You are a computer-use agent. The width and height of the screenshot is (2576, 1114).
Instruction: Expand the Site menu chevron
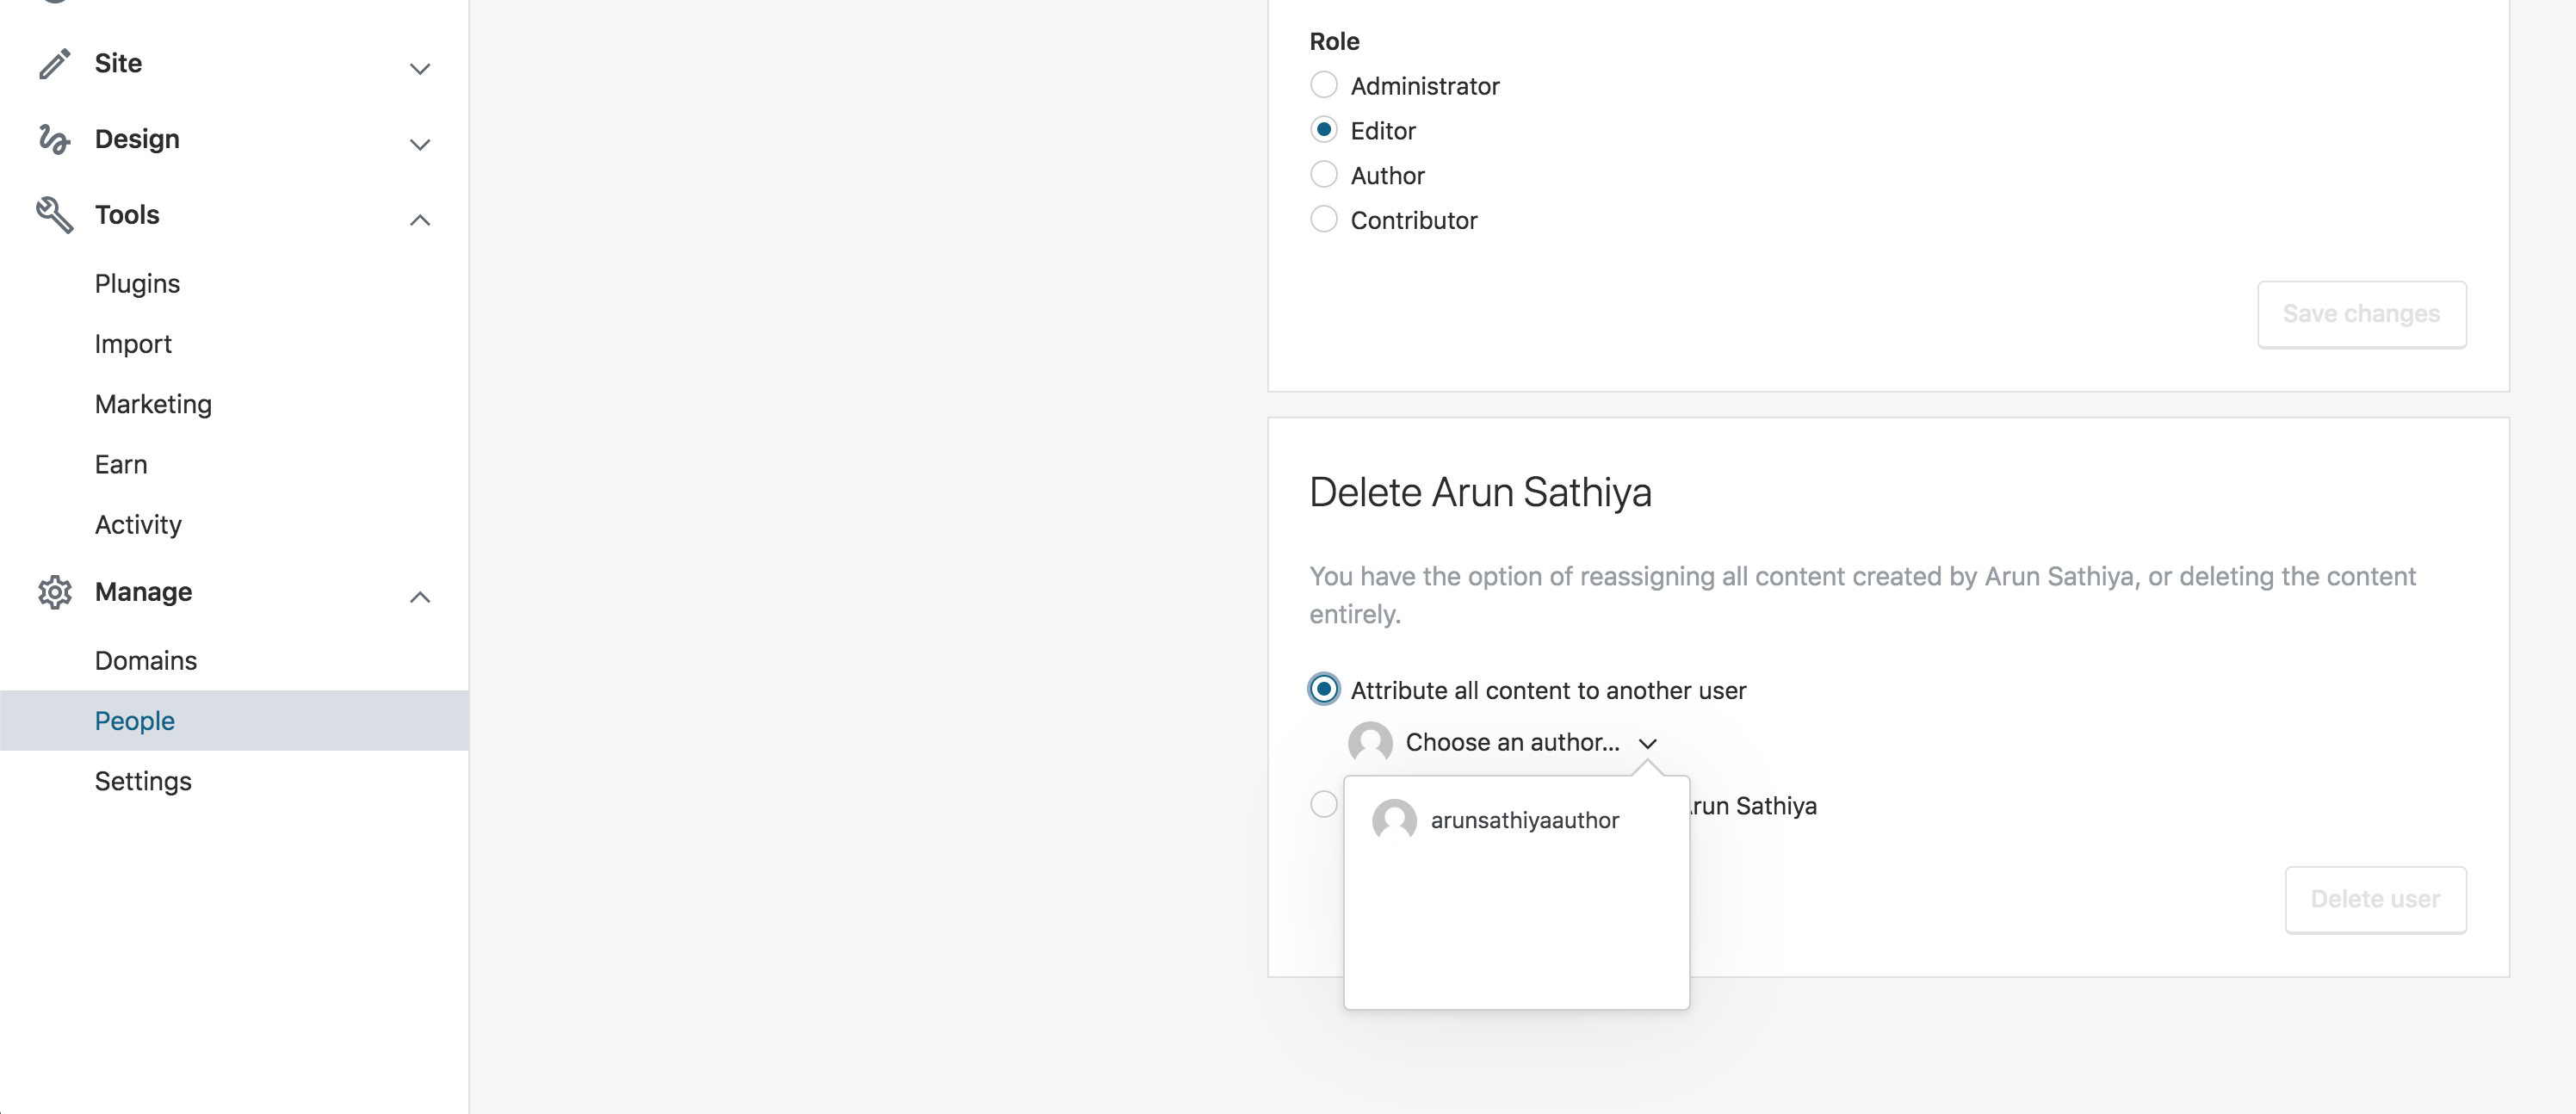click(x=420, y=69)
